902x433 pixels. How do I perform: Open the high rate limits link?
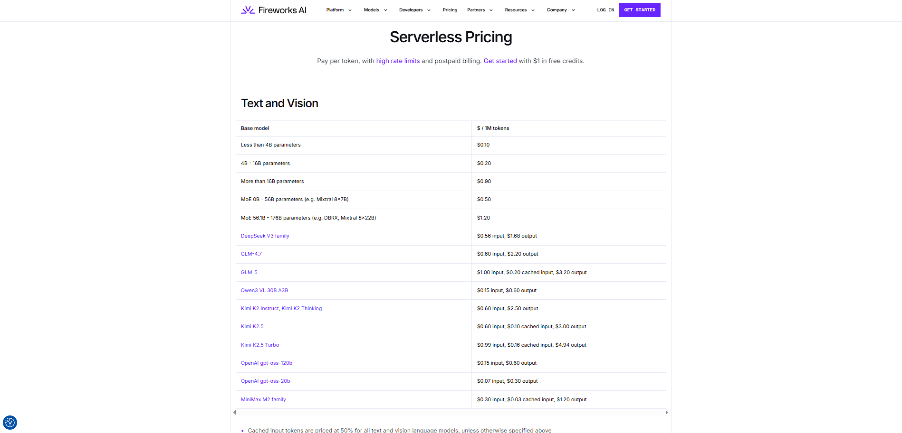tap(398, 61)
